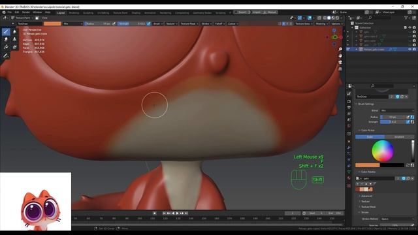Toggle fake user shield for gato palette

pyautogui.click(x=404, y=178)
